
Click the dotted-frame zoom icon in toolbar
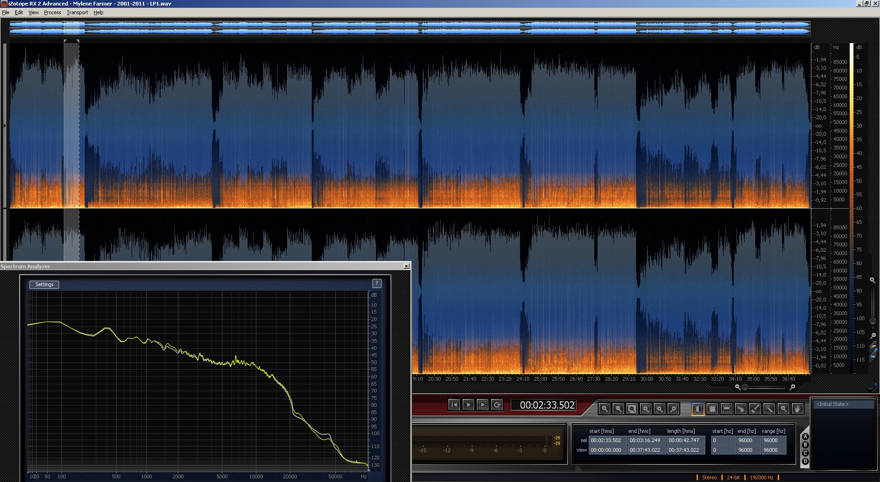(x=646, y=409)
